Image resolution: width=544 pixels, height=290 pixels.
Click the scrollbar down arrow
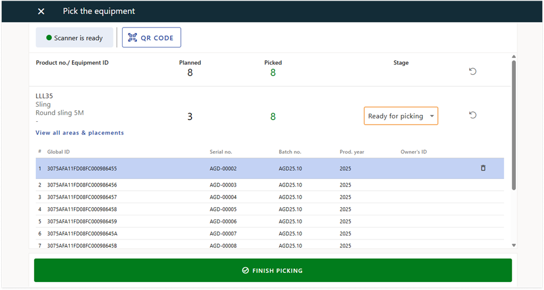[514, 245]
